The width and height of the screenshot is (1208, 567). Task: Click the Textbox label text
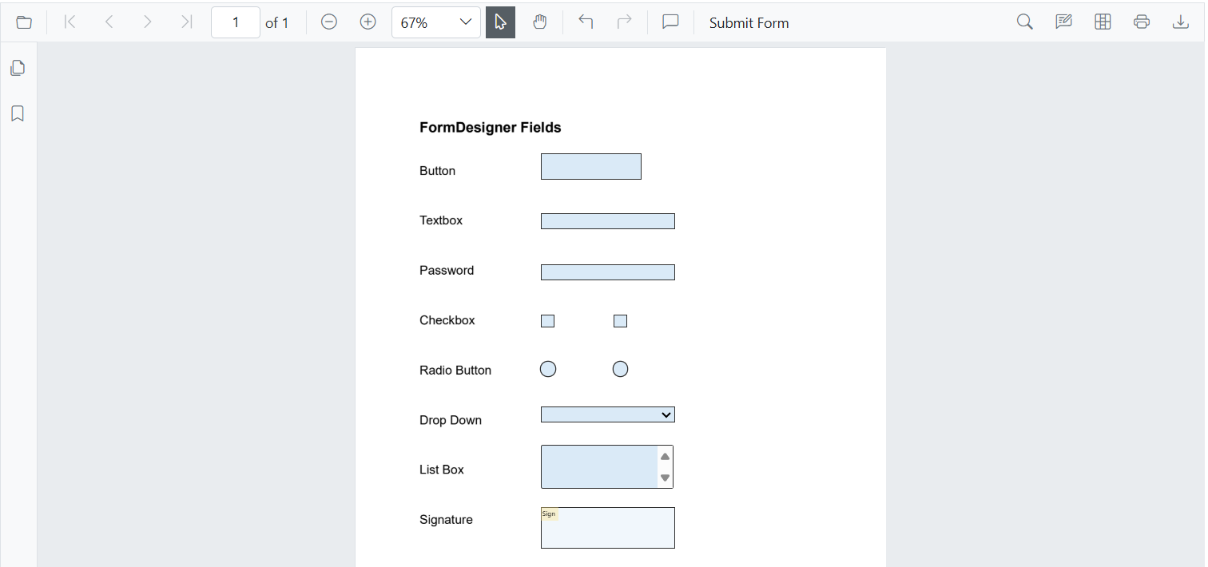click(441, 220)
